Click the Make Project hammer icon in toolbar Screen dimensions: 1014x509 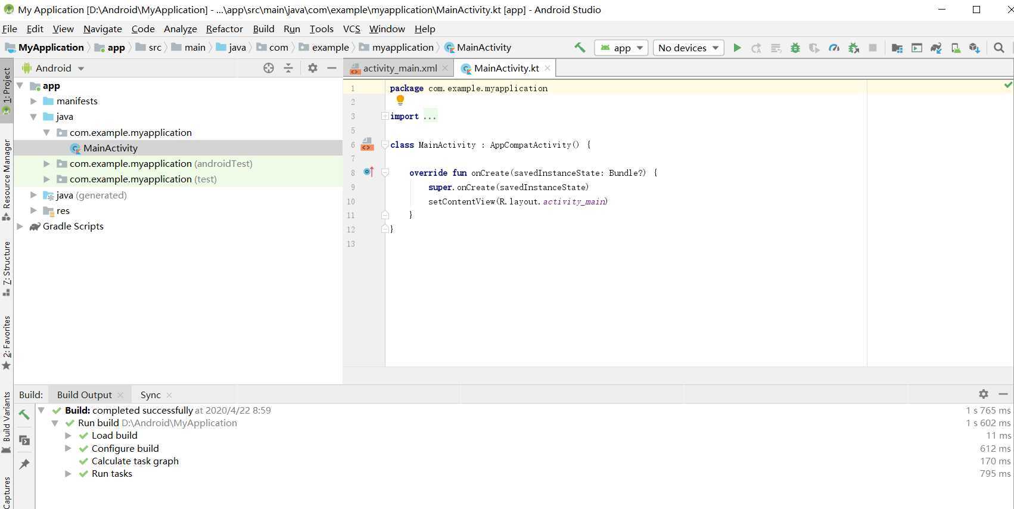[x=579, y=48]
